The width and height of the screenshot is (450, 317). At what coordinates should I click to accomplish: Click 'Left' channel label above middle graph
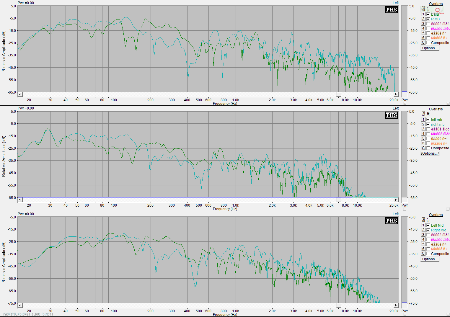[x=396, y=108]
